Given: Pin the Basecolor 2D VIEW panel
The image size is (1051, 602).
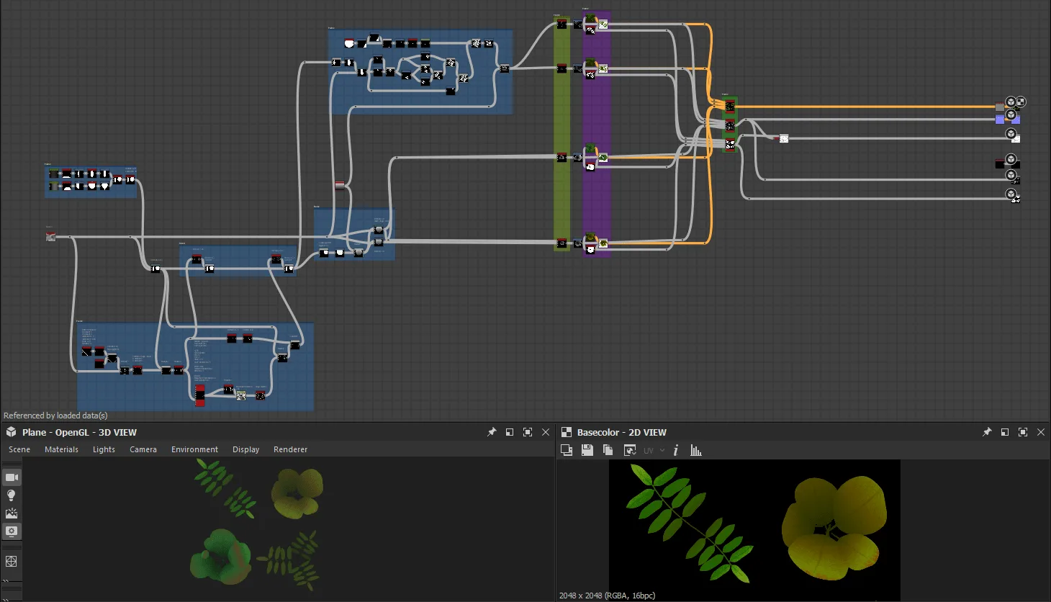Looking at the screenshot, I should 987,432.
